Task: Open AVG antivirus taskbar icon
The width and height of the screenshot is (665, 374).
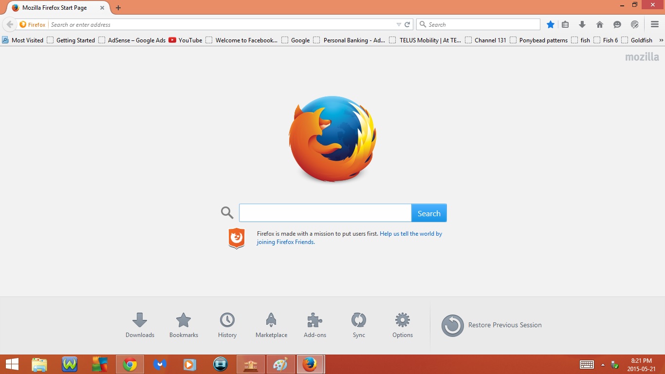Action: coord(100,364)
